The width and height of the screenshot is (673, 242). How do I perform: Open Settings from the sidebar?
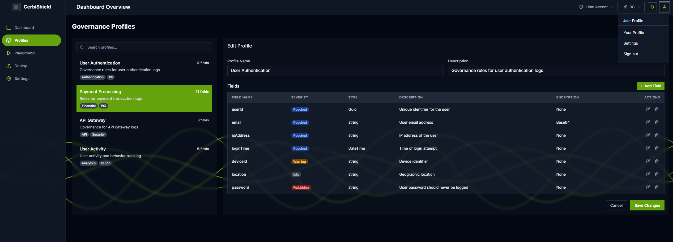coord(22,78)
